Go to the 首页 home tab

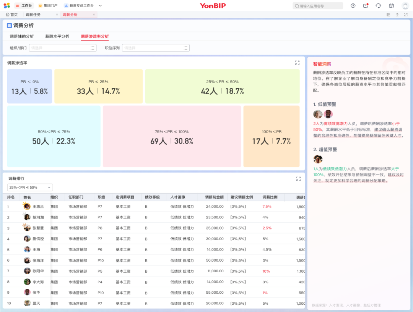[12, 15]
